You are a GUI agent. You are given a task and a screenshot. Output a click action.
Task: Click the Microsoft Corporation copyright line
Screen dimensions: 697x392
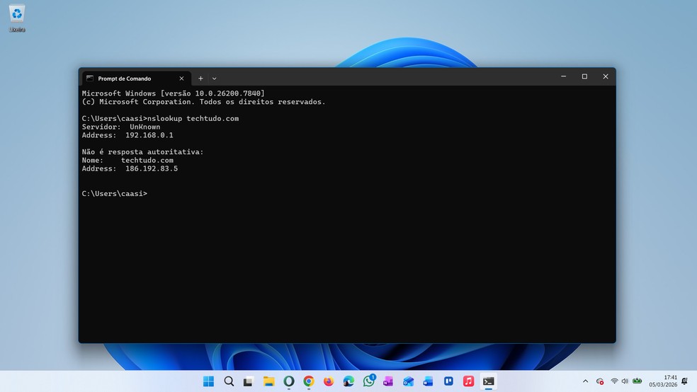click(203, 102)
